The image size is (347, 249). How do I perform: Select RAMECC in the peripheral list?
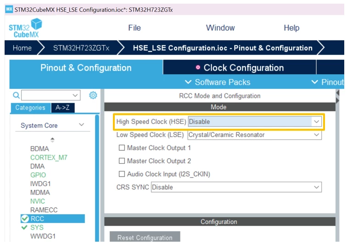click(44, 210)
